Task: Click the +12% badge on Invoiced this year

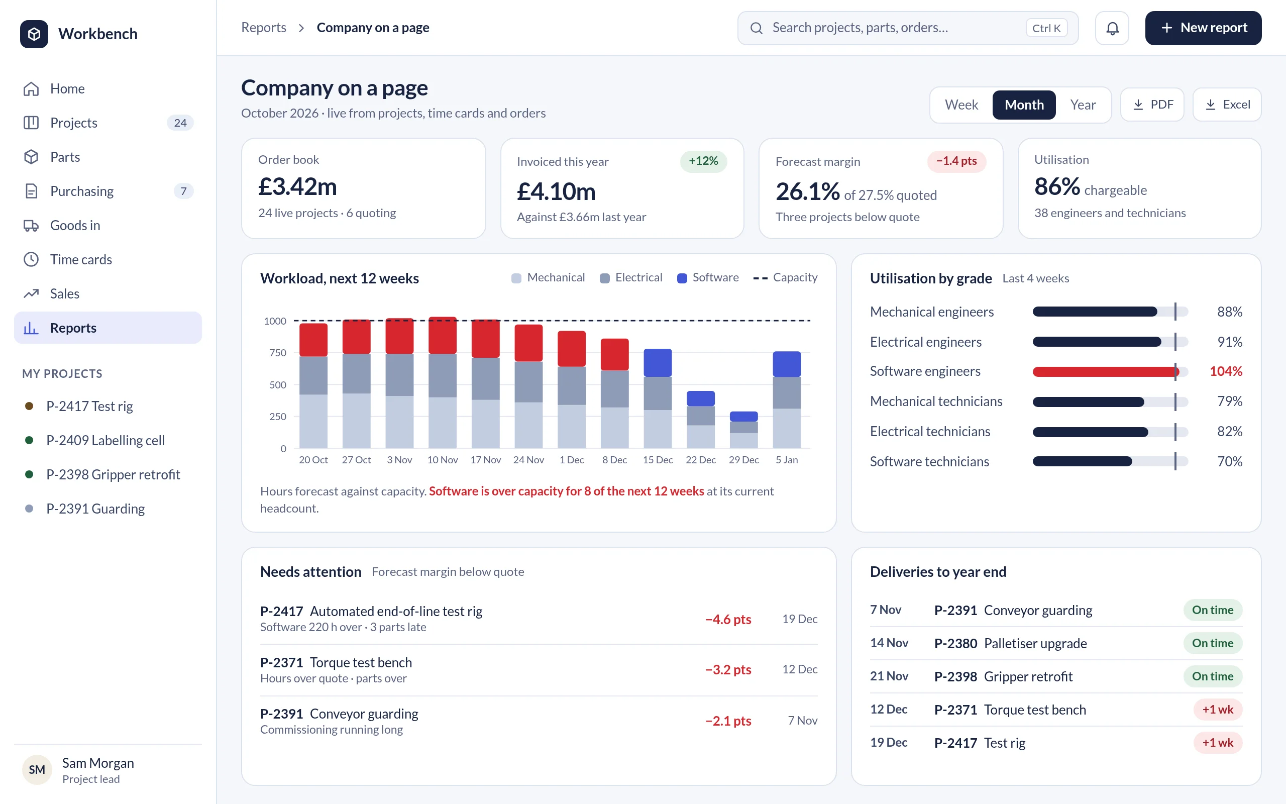Action: (x=703, y=161)
